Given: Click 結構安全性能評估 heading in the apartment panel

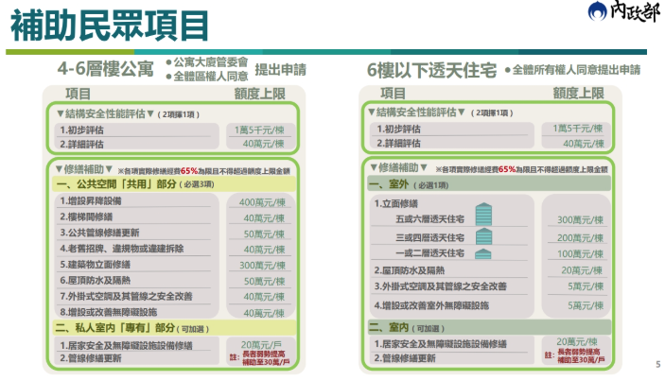Looking at the screenshot, I should coord(105,113).
